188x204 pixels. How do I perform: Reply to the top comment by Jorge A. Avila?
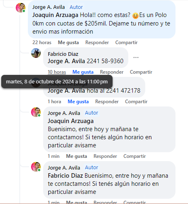(97, 42)
